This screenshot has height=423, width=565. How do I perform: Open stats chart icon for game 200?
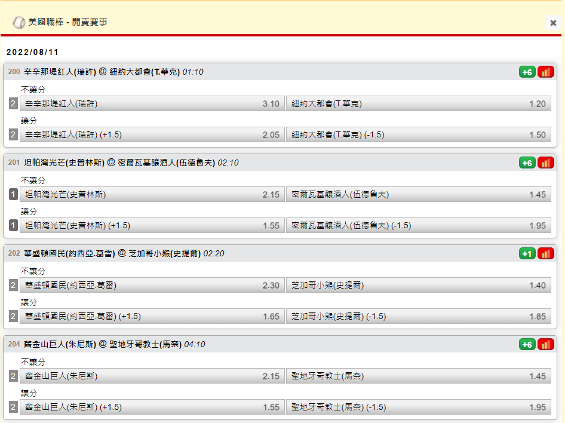(545, 72)
